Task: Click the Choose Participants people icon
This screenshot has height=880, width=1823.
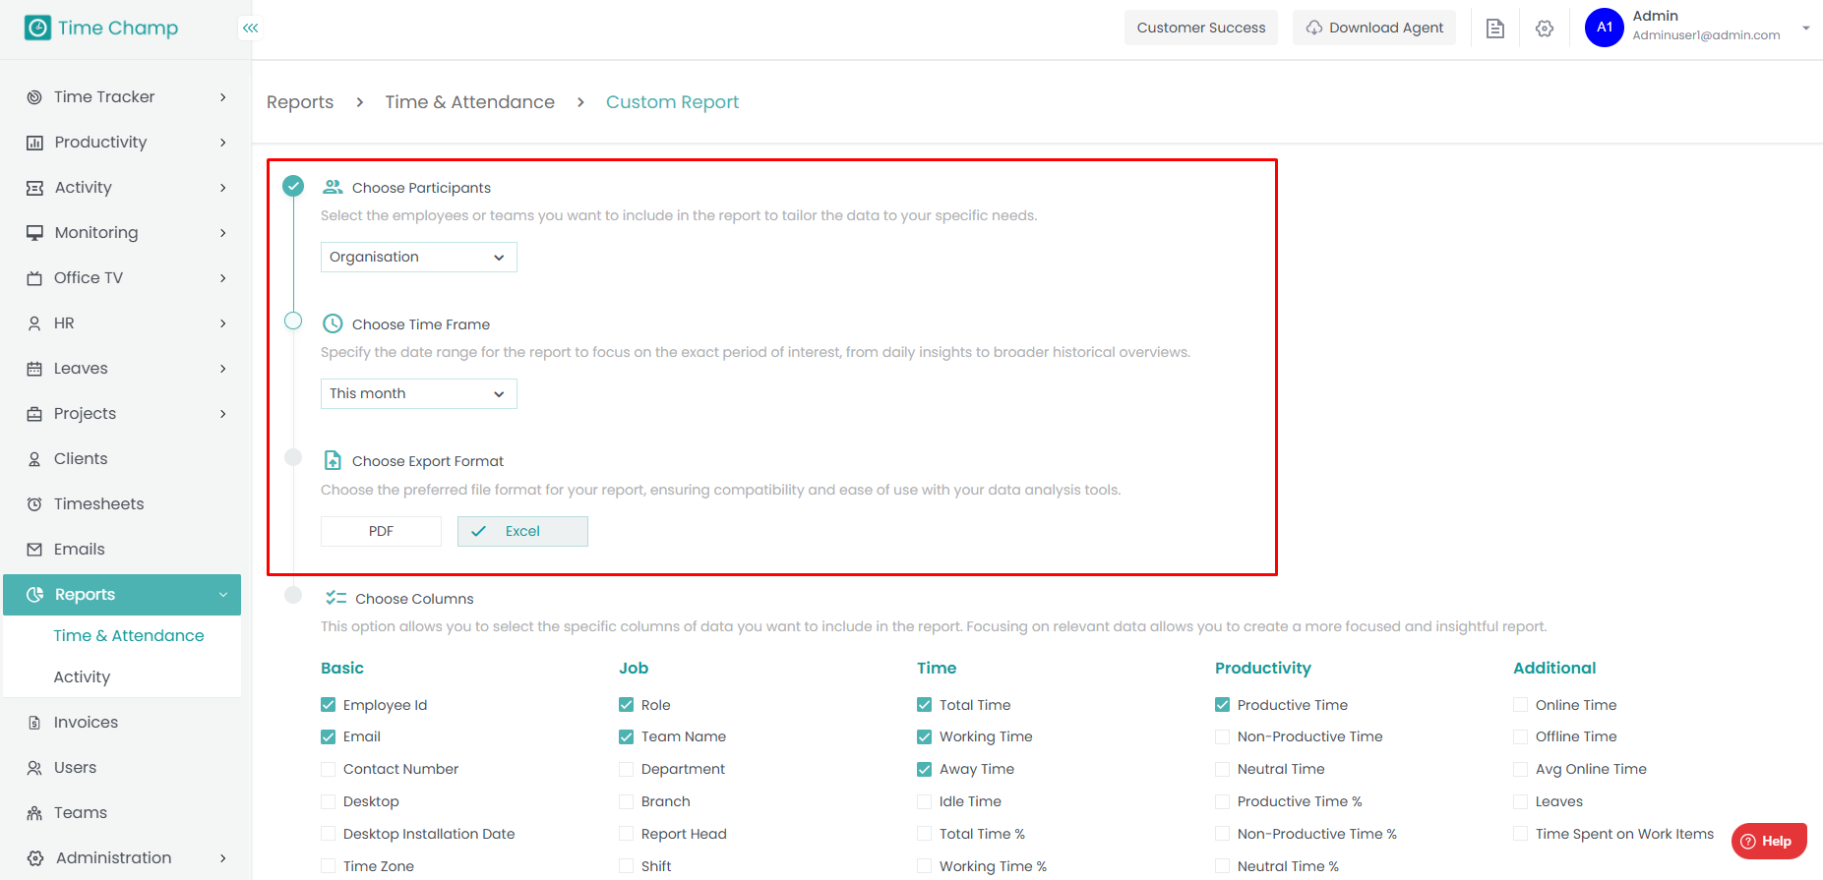Action: [x=333, y=187]
